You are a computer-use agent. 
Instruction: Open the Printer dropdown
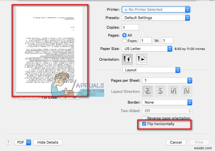[x=156, y=9]
